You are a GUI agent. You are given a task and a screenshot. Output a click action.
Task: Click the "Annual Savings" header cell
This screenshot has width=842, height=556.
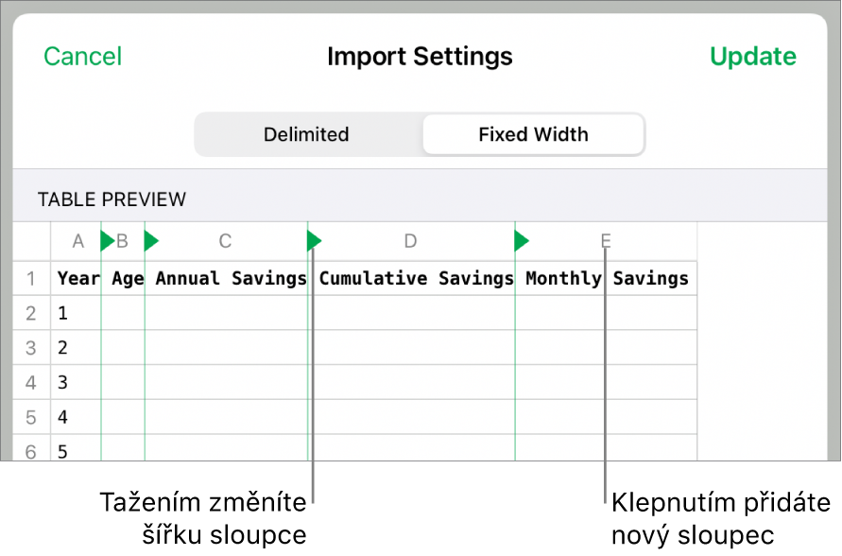tap(230, 279)
